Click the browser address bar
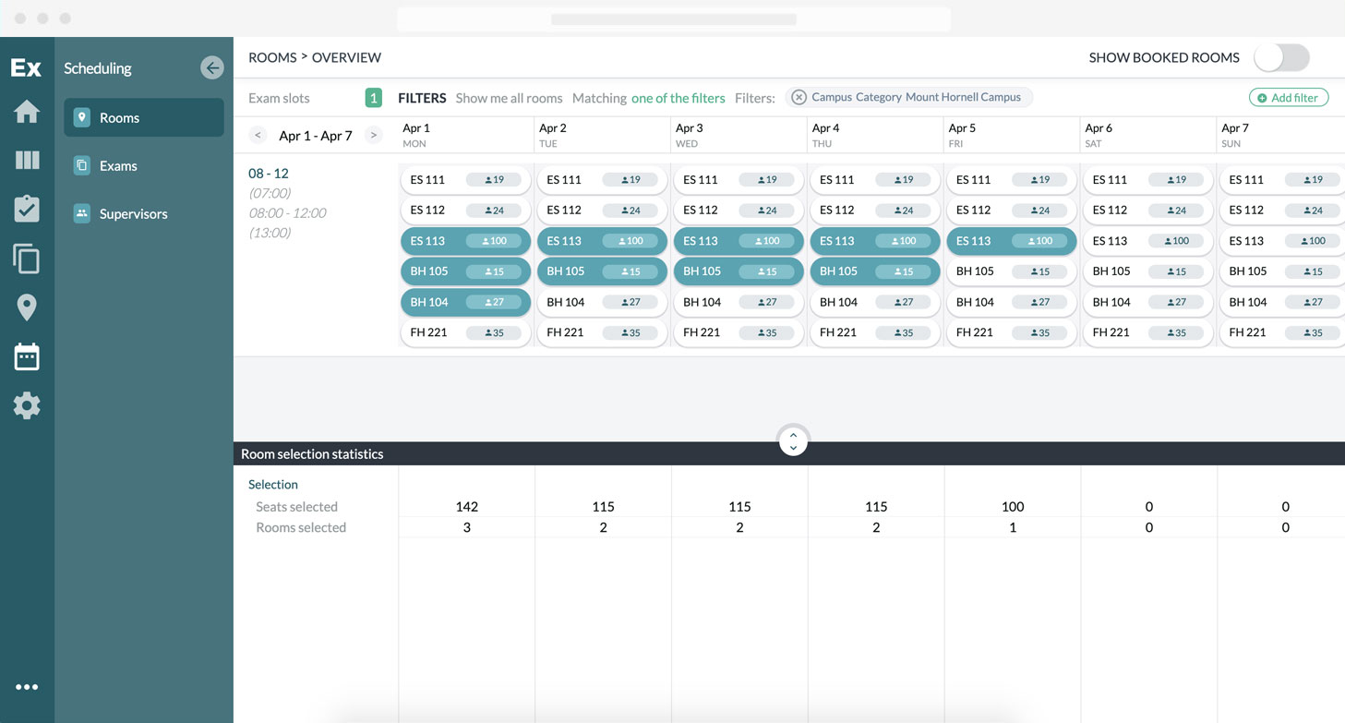Viewport: 1345px width, 723px height. click(674, 18)
